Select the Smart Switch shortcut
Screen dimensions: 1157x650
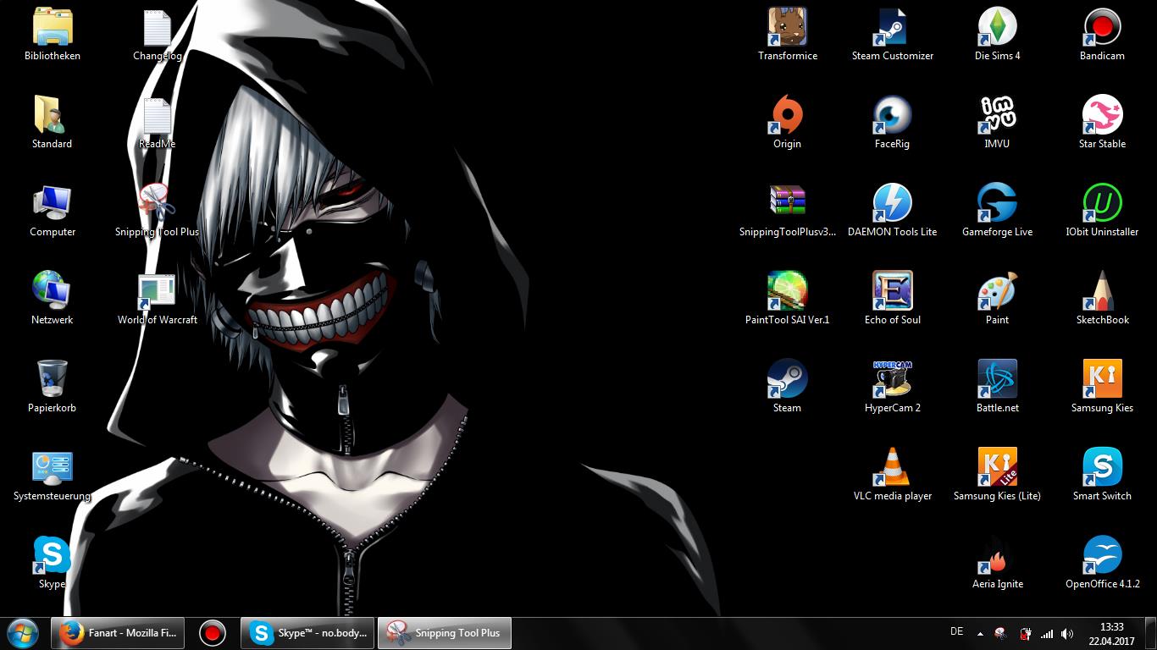pyautogui.click(x=1103, y=475)
